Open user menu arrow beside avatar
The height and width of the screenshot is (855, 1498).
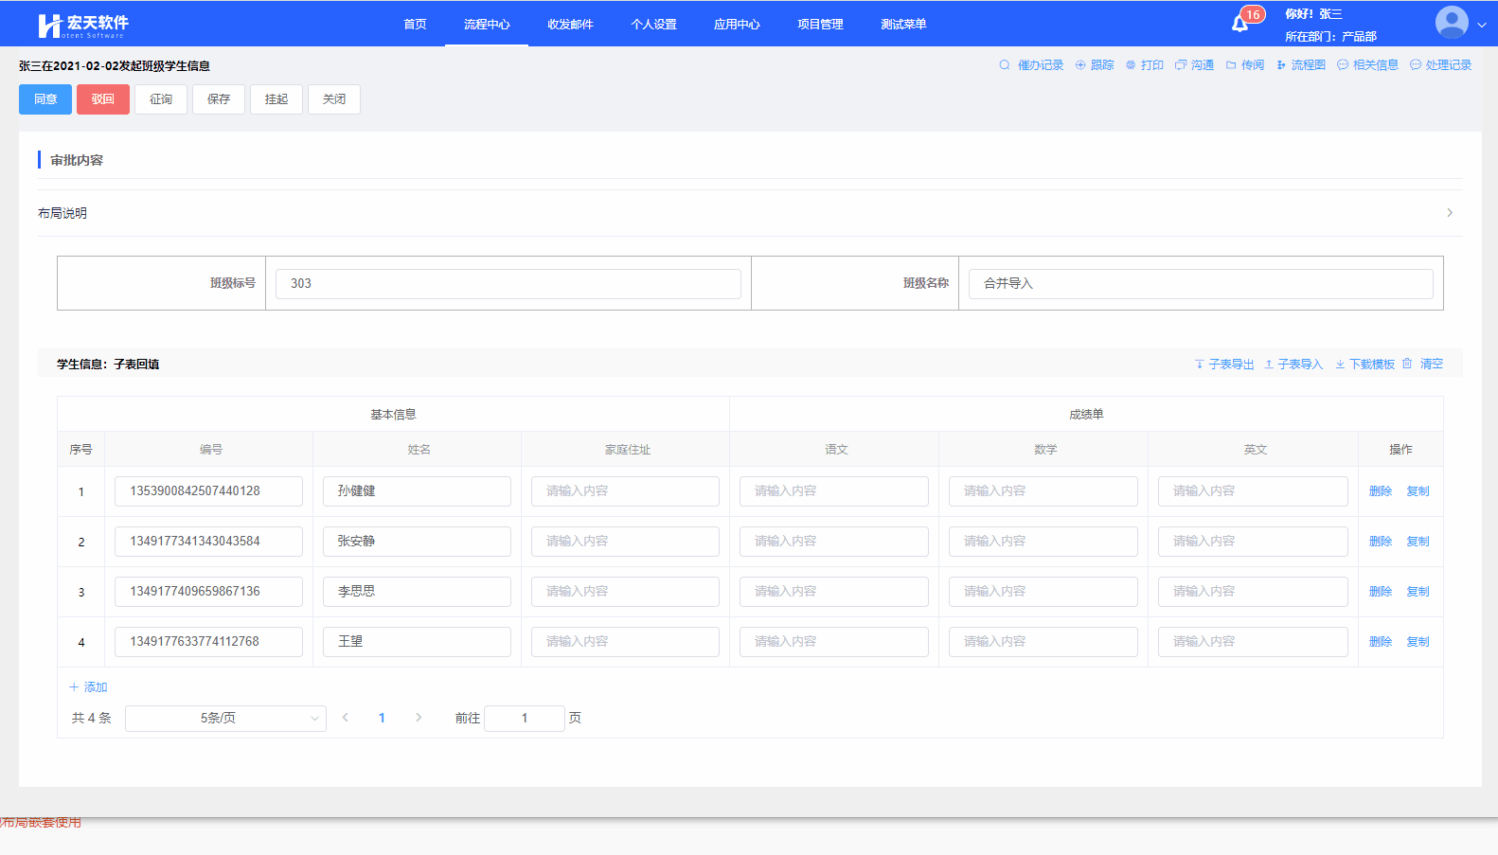pyautogui.click(x=1482, y=26)
